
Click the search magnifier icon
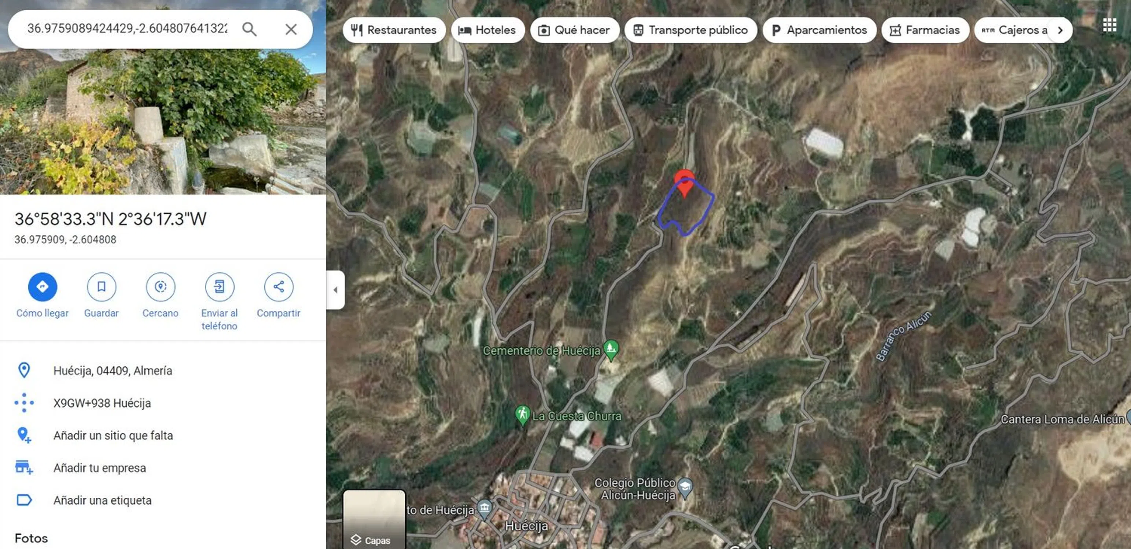[x=249, y=29]
